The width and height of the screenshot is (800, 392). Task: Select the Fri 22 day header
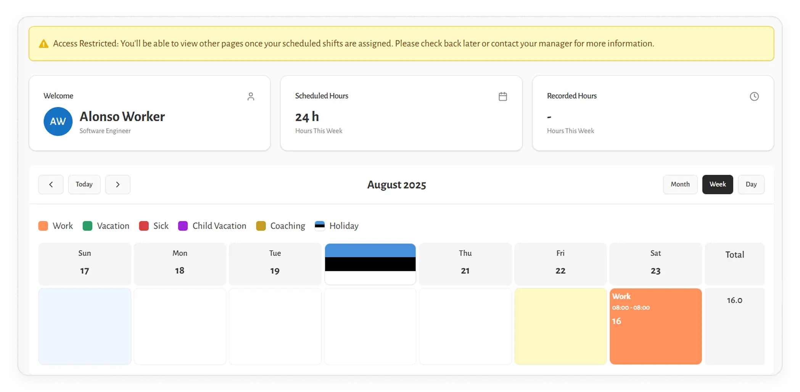560,264
